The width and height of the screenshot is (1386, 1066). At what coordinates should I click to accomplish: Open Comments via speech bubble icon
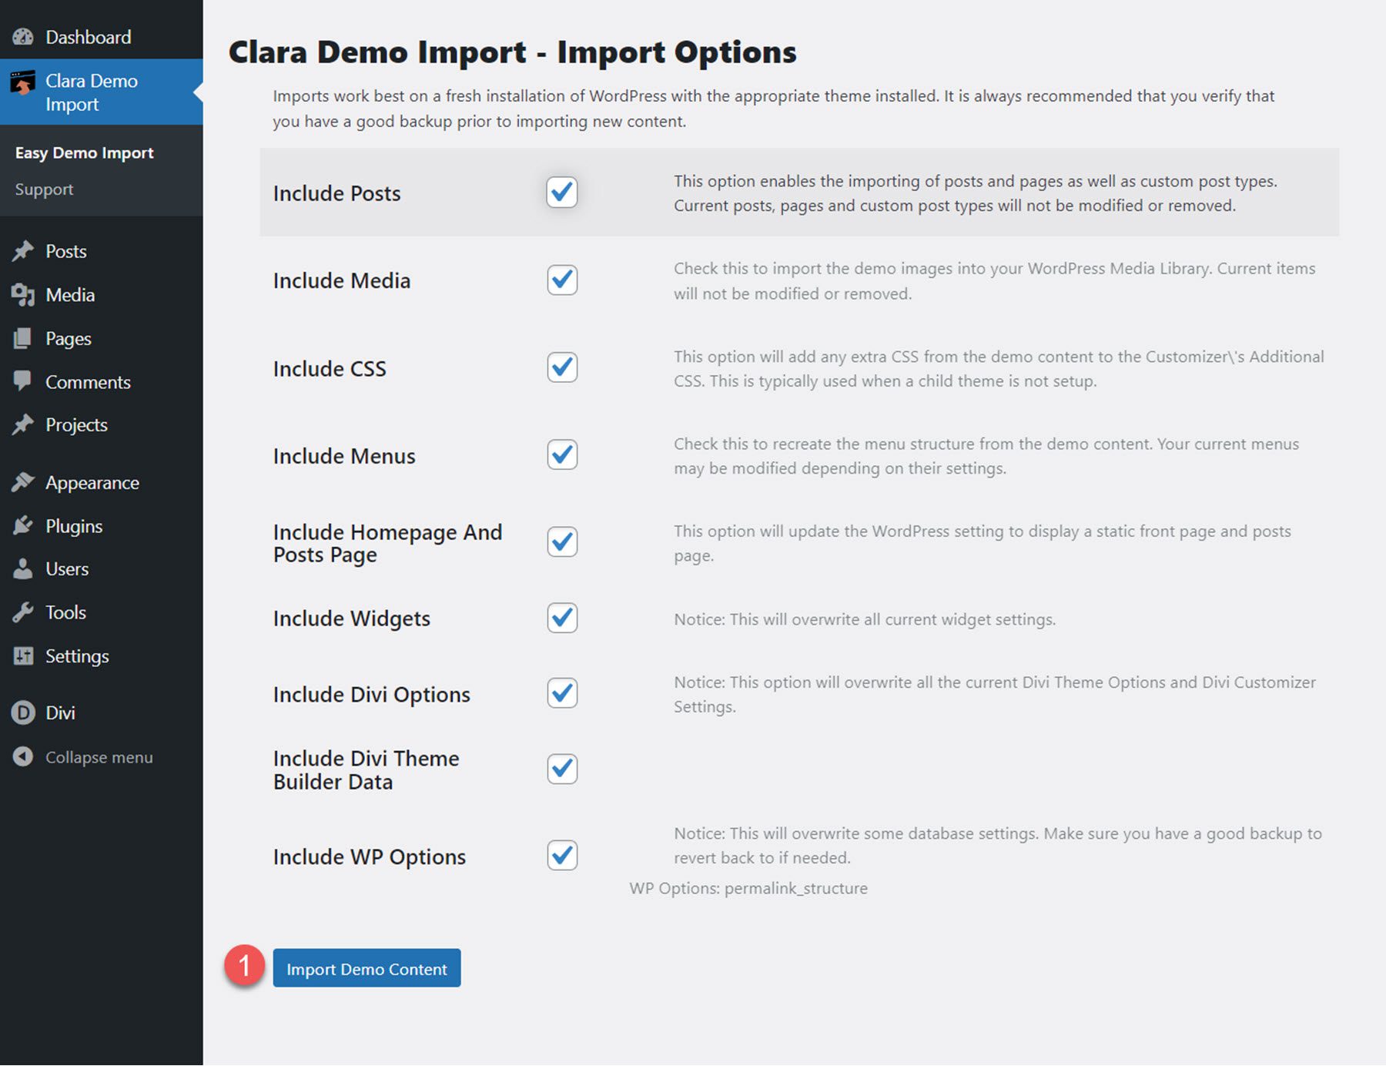24,381
